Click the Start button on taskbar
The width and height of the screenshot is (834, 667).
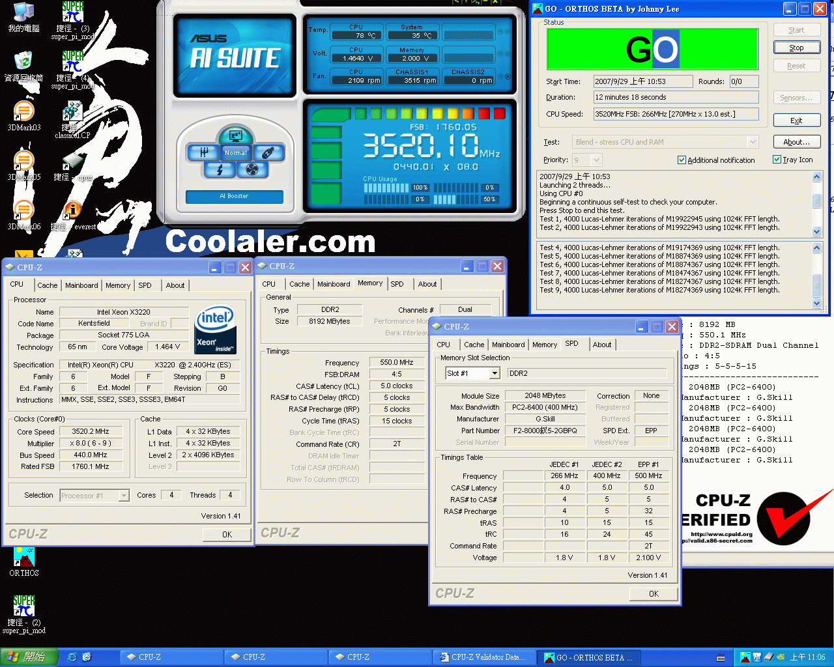pyautogui.click(x=29, y=657)
